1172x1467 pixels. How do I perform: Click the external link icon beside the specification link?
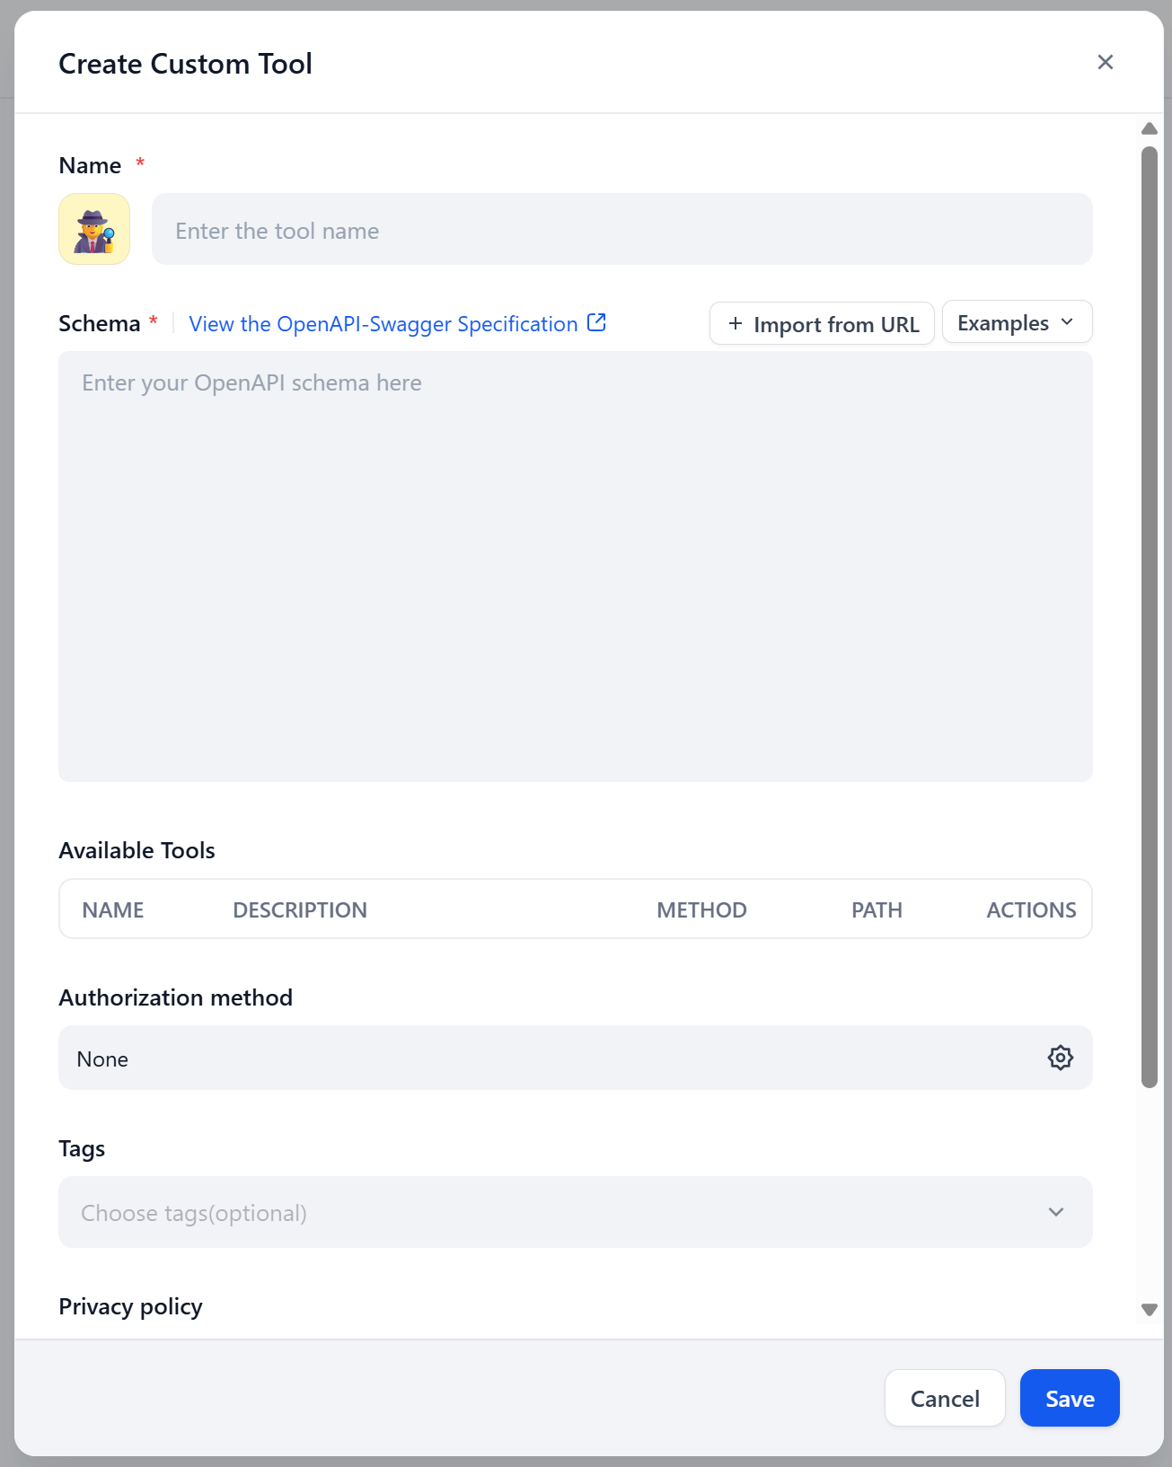tap(596, 321)
